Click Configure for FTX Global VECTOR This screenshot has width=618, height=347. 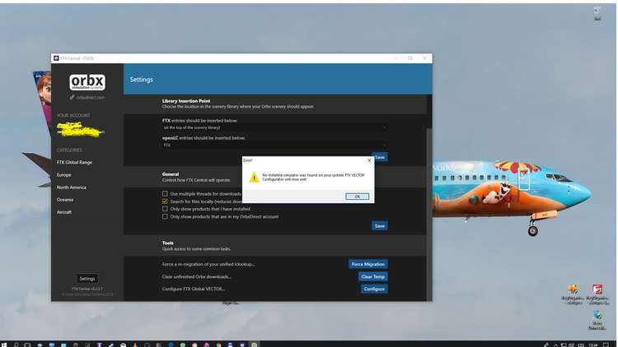pos(374,289)
